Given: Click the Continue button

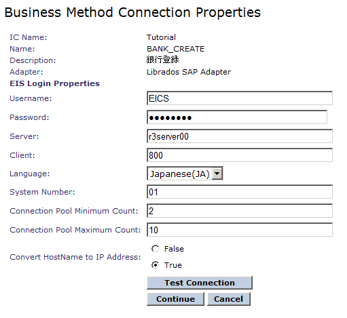Looking at the screenshot, I should [x=175, y=299].
